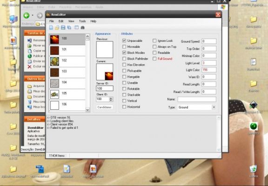The height and width of the screenshot is (186, 268).
Task: Select empty item 106 in the list
Action: pyautogui.click(x=67, y=105)
